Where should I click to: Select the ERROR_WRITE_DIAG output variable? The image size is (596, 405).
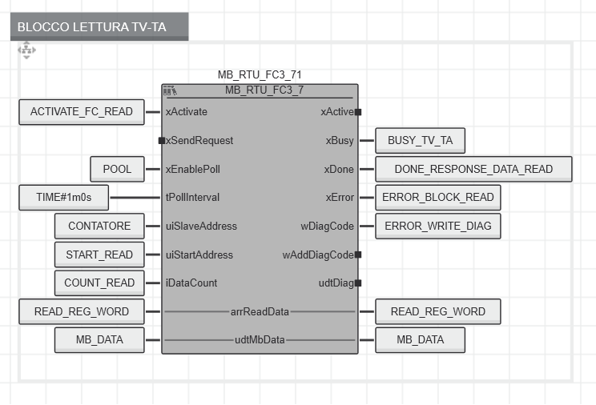point(438,226)
